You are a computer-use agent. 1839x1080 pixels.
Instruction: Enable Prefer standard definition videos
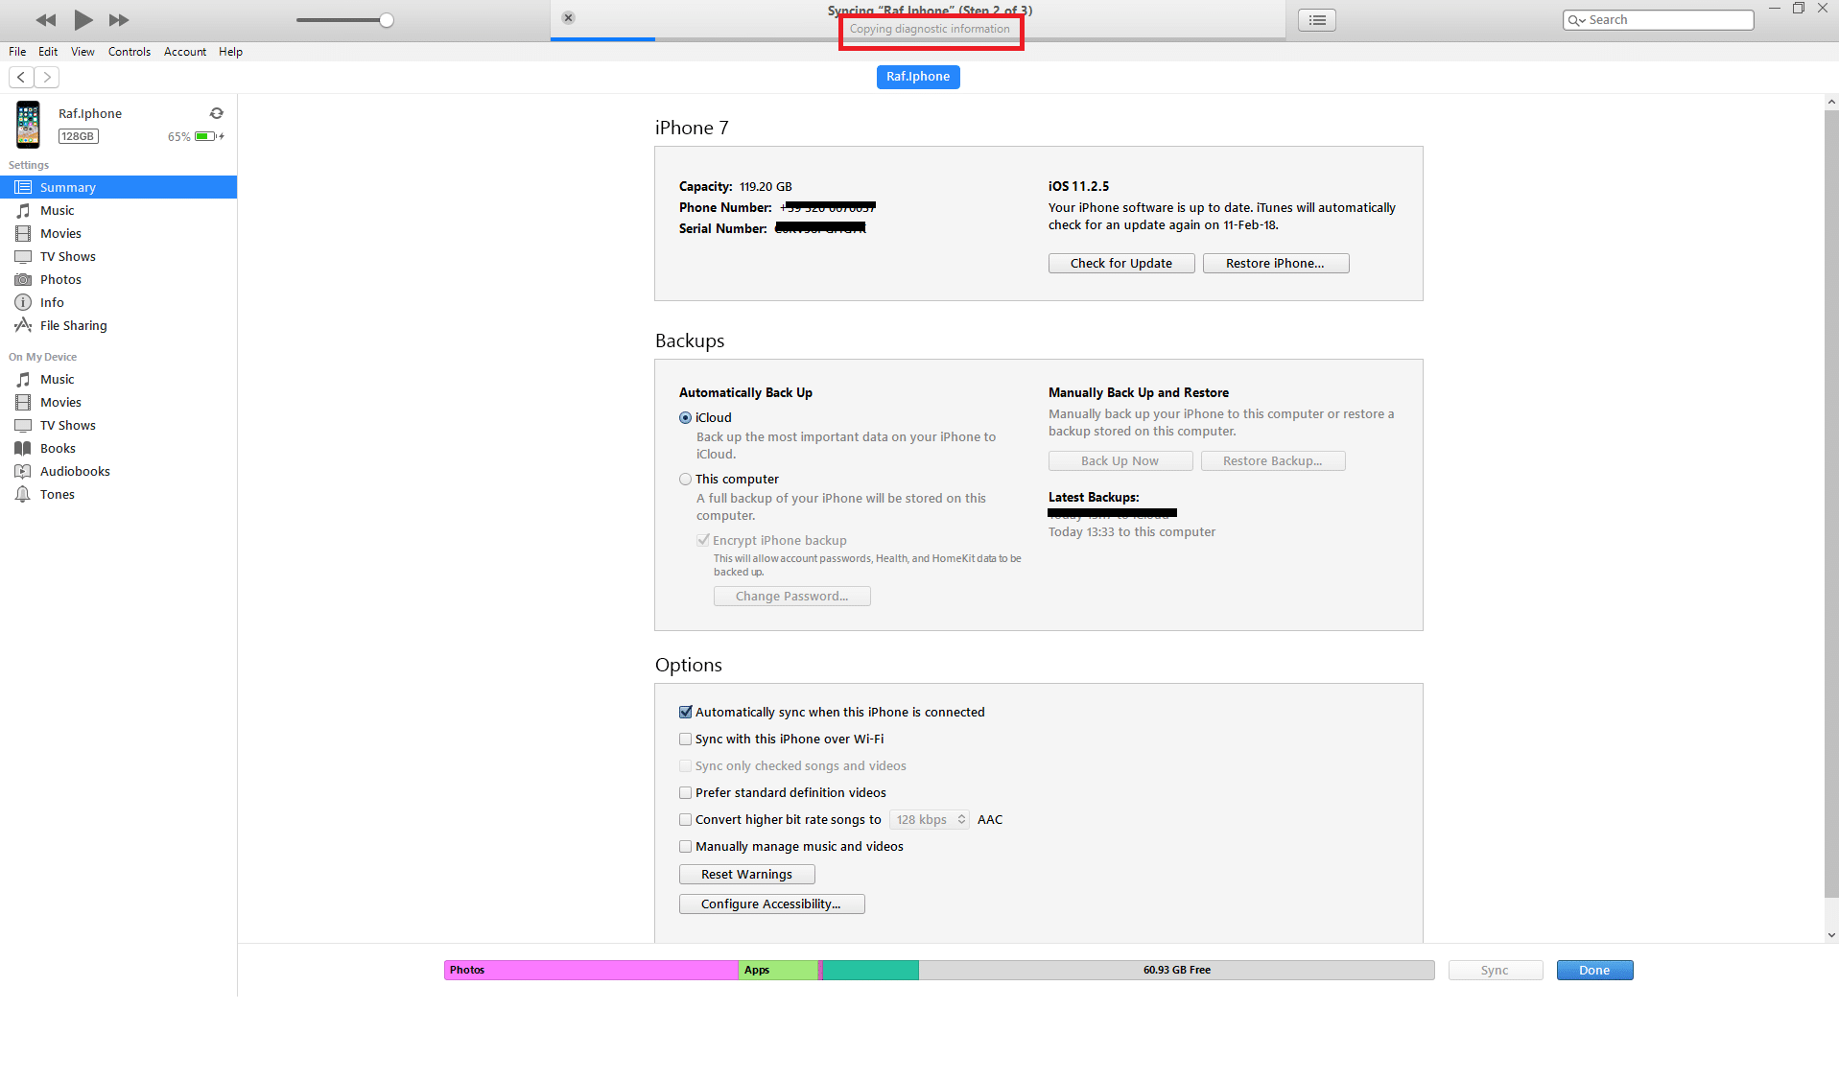coord(685,792)
